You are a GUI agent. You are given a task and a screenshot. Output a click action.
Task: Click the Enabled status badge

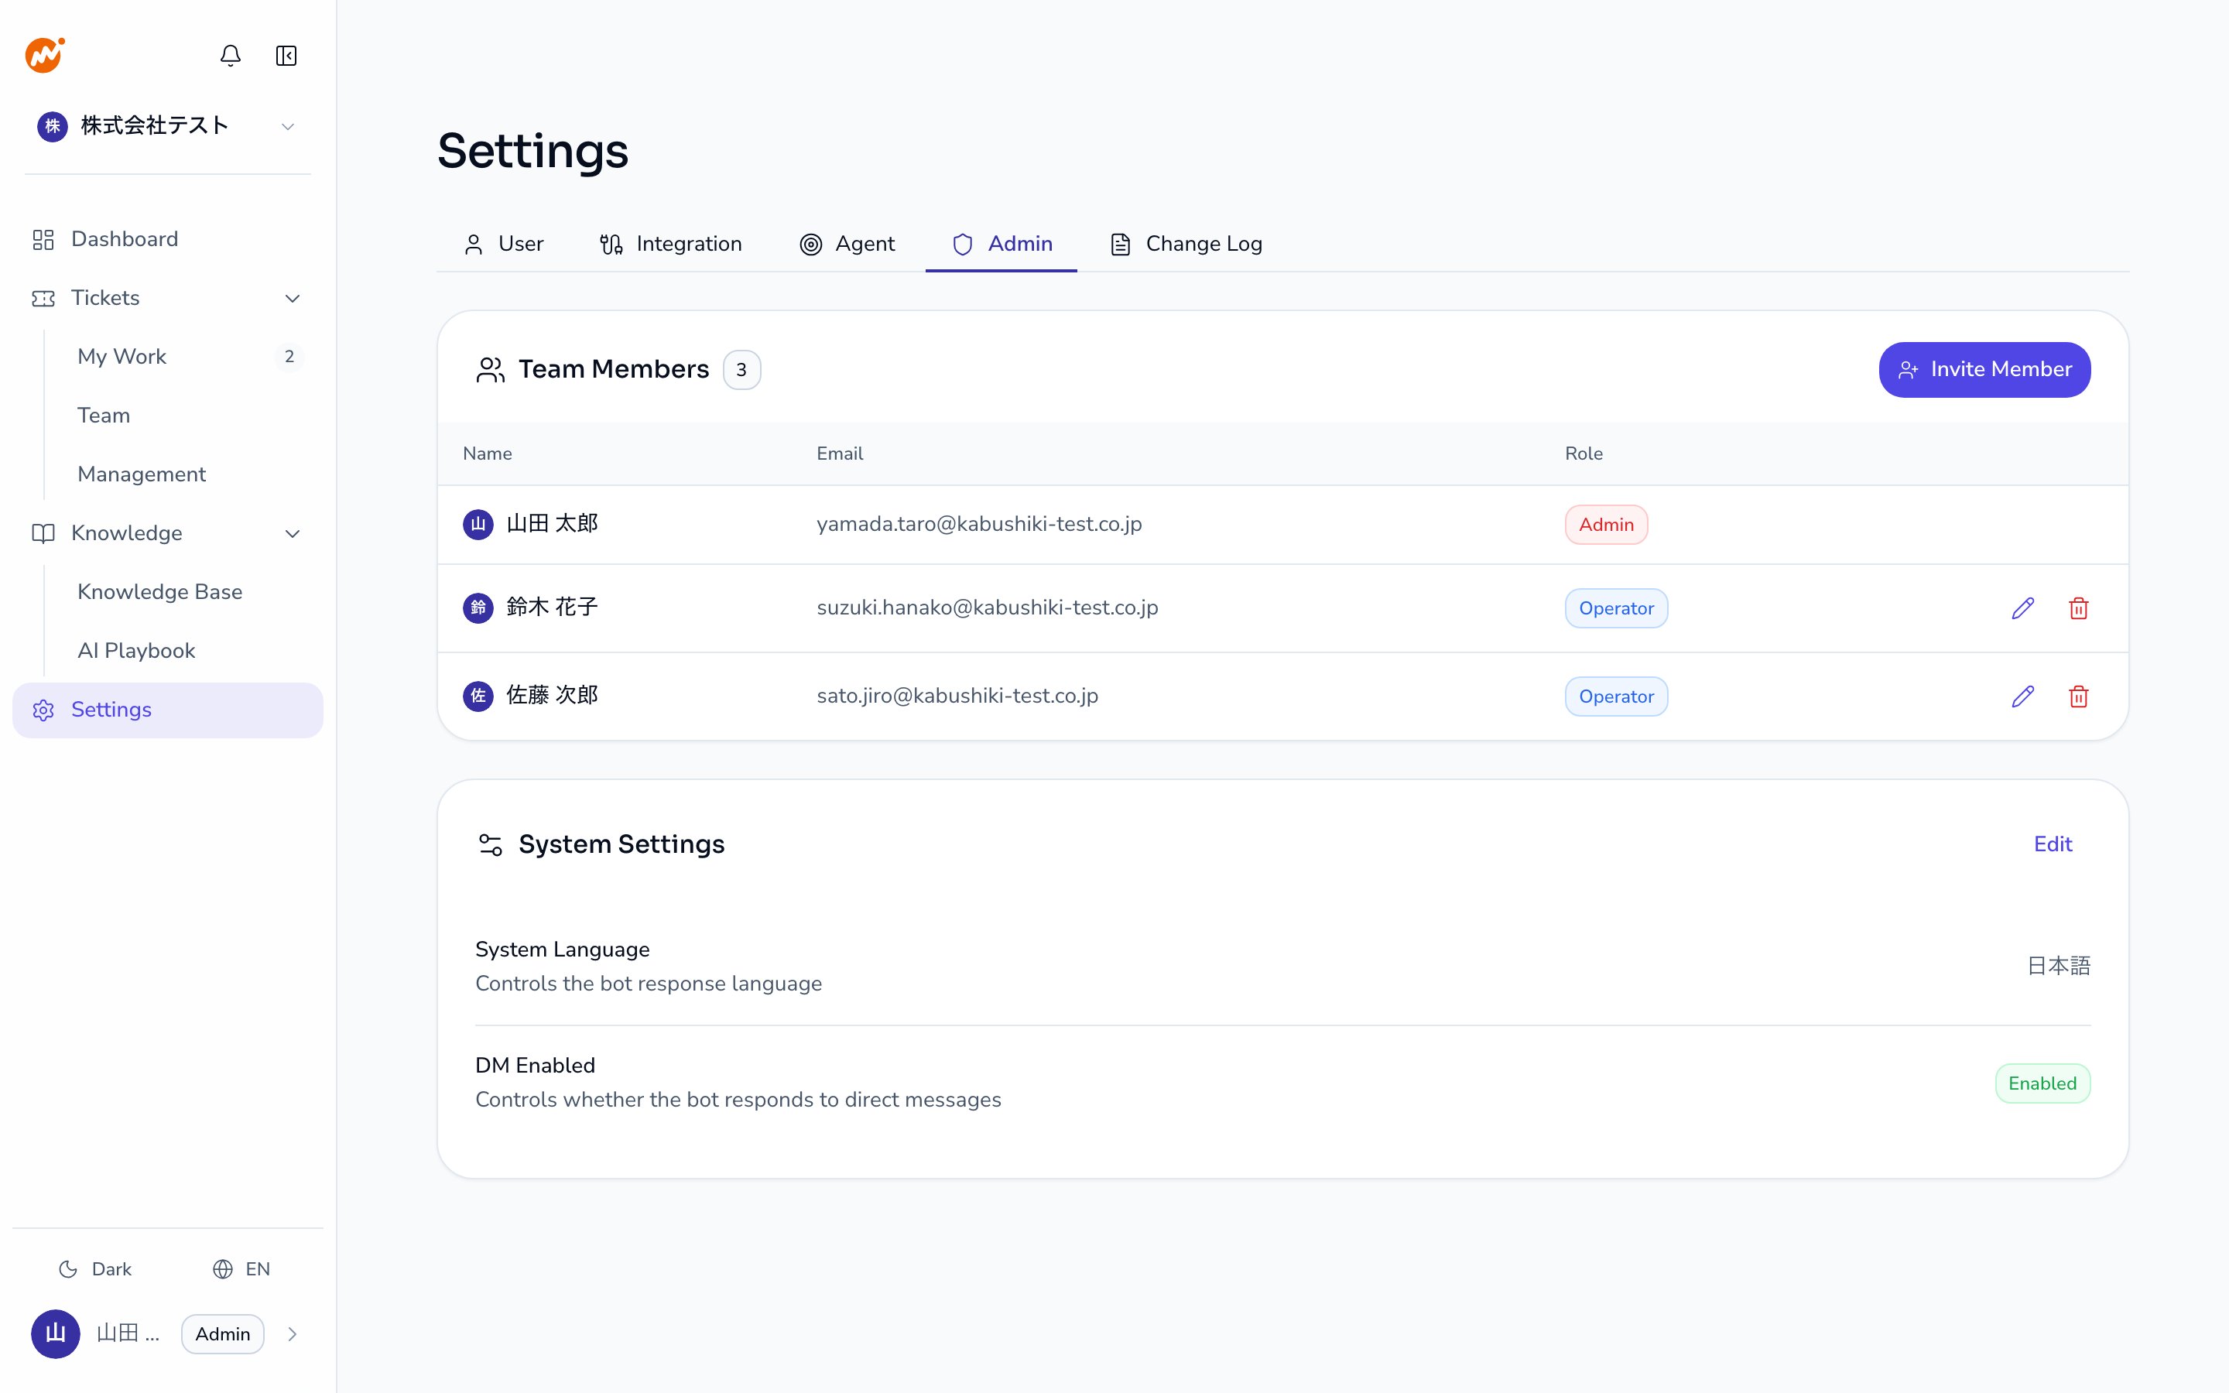coord(2042,1083)
